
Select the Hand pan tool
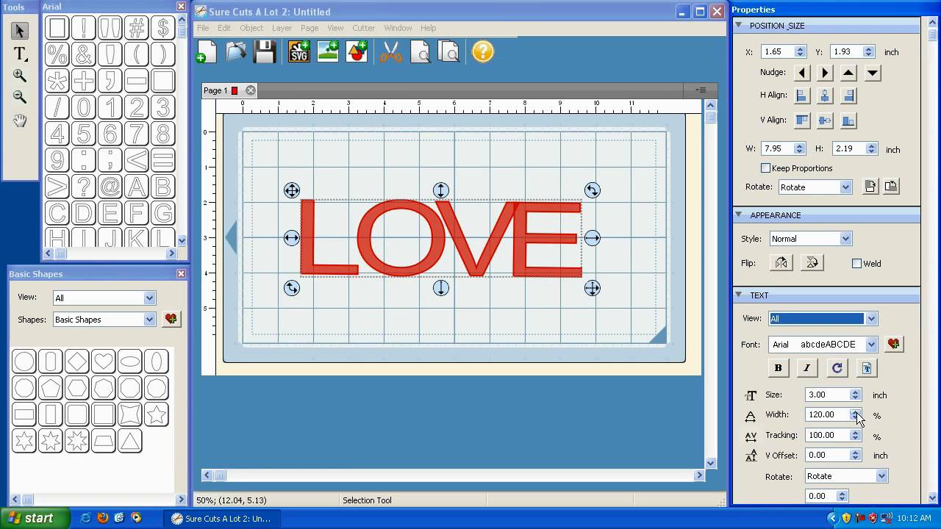coord(20,120)
